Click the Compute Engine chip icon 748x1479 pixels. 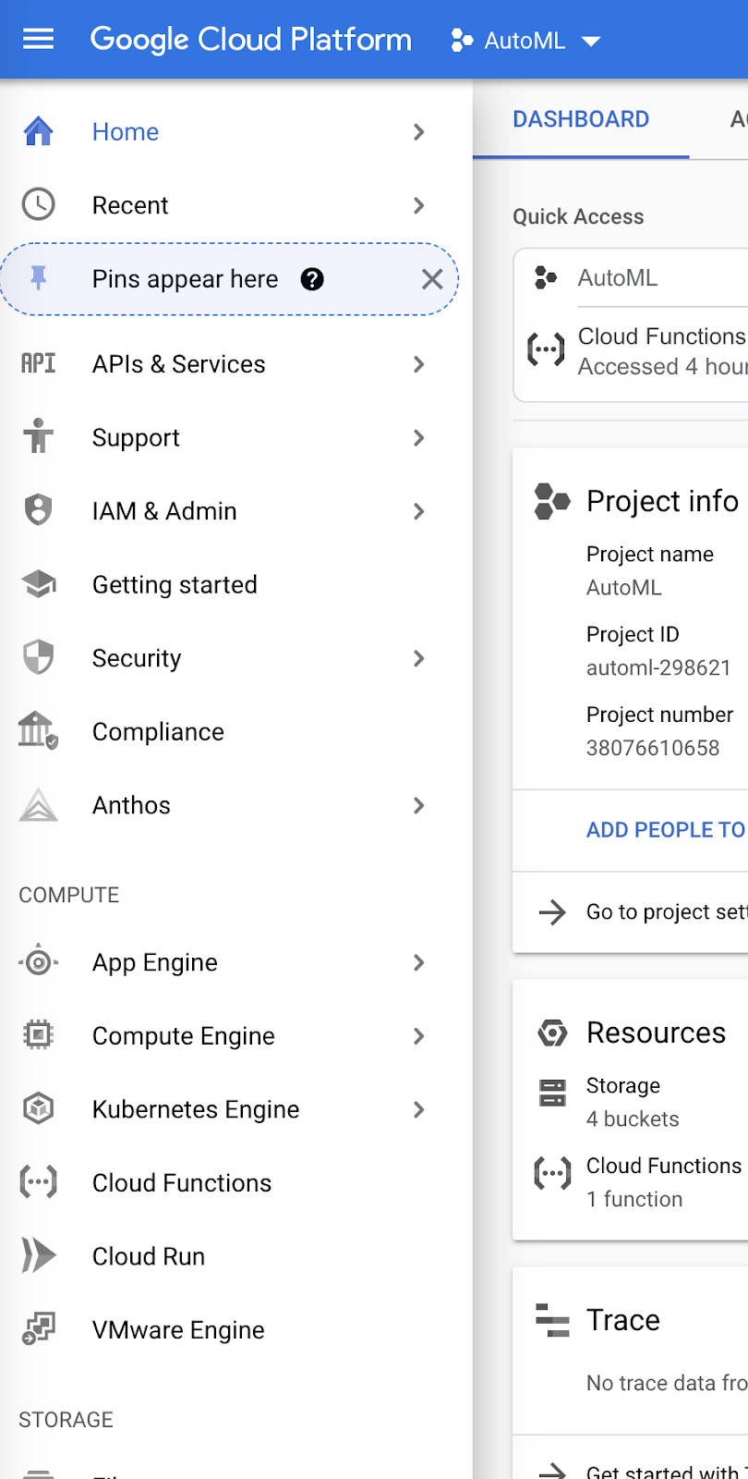[38, 1035]
